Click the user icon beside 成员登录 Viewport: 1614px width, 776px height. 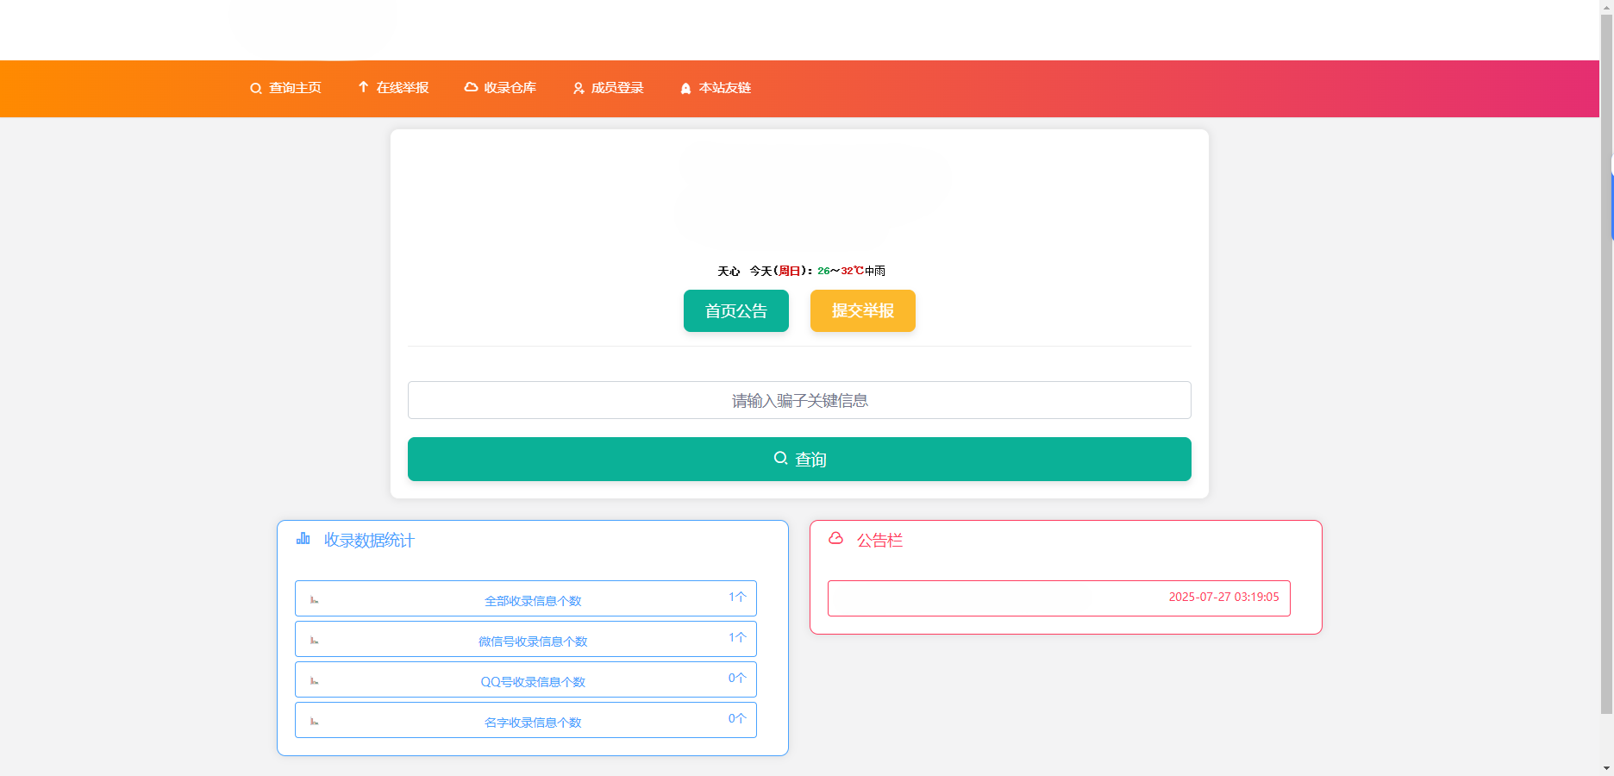(579, 88)
